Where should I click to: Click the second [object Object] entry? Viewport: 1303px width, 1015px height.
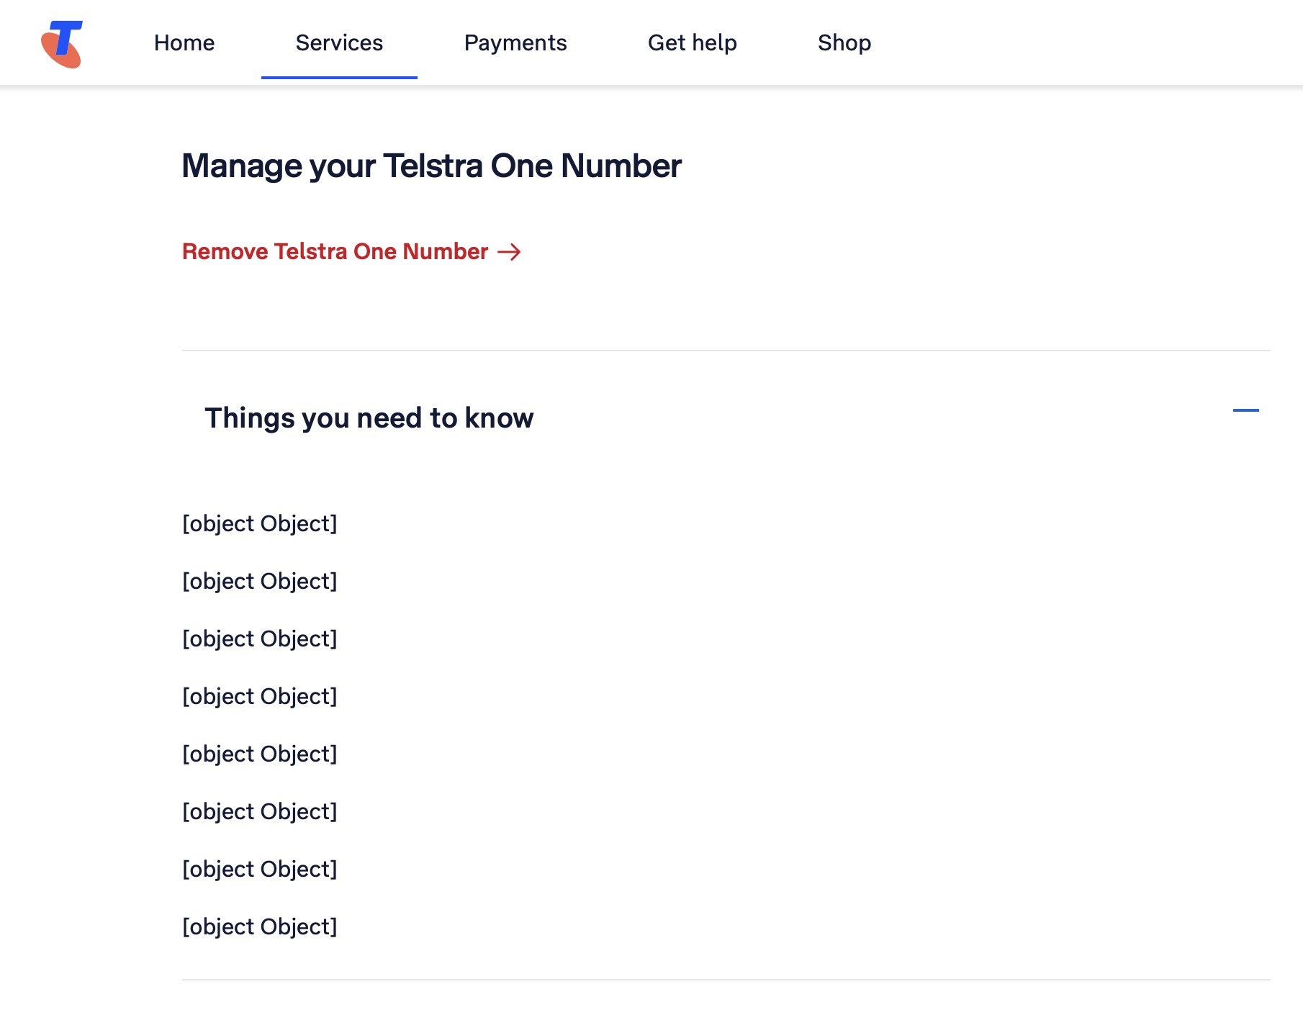tap(260, 581)
